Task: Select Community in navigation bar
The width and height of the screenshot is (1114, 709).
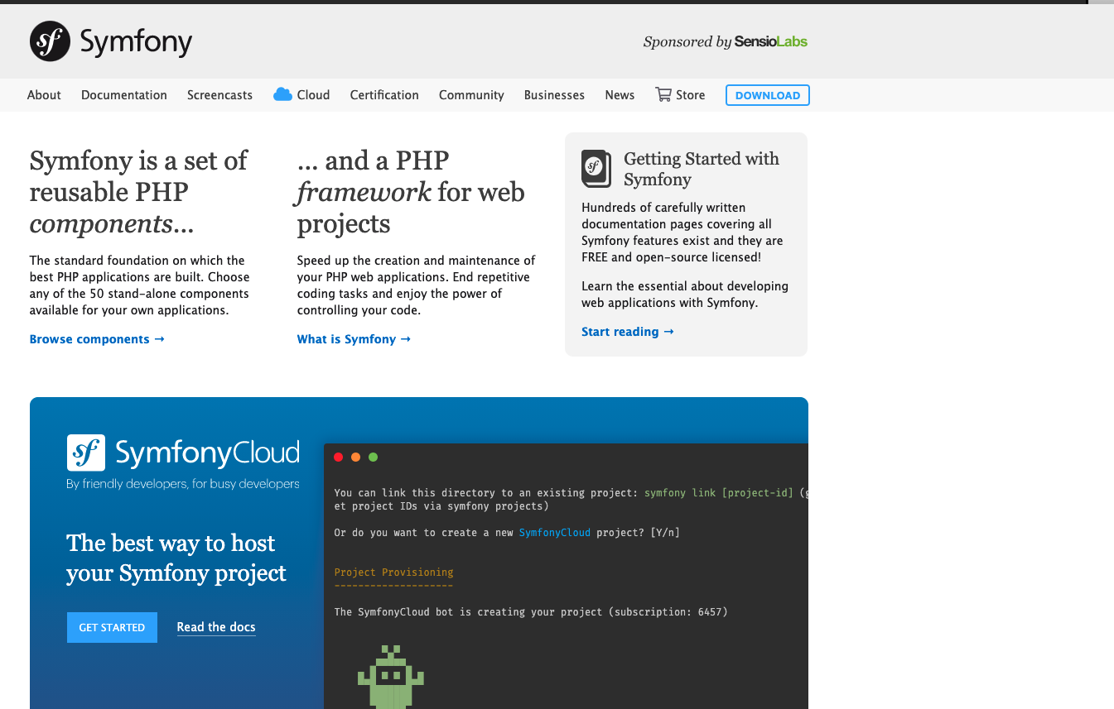Action: coord(471,95)
